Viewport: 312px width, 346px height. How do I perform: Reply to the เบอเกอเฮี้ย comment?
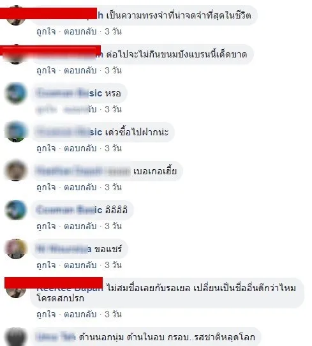point(80,187)
